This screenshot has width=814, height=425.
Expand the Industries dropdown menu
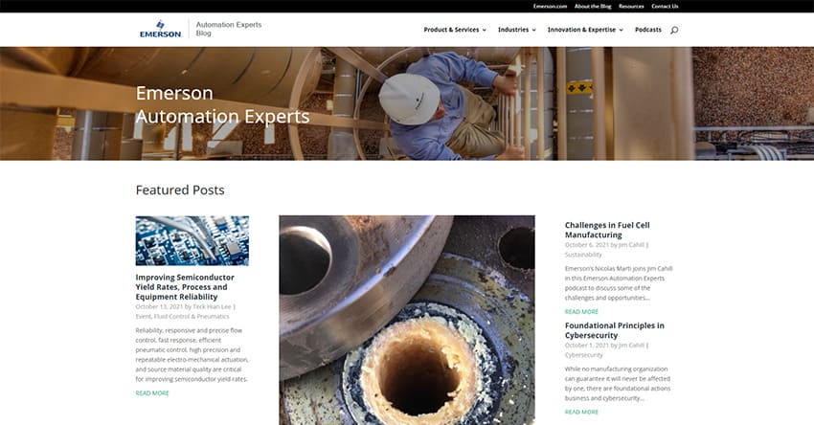(516, 30)
